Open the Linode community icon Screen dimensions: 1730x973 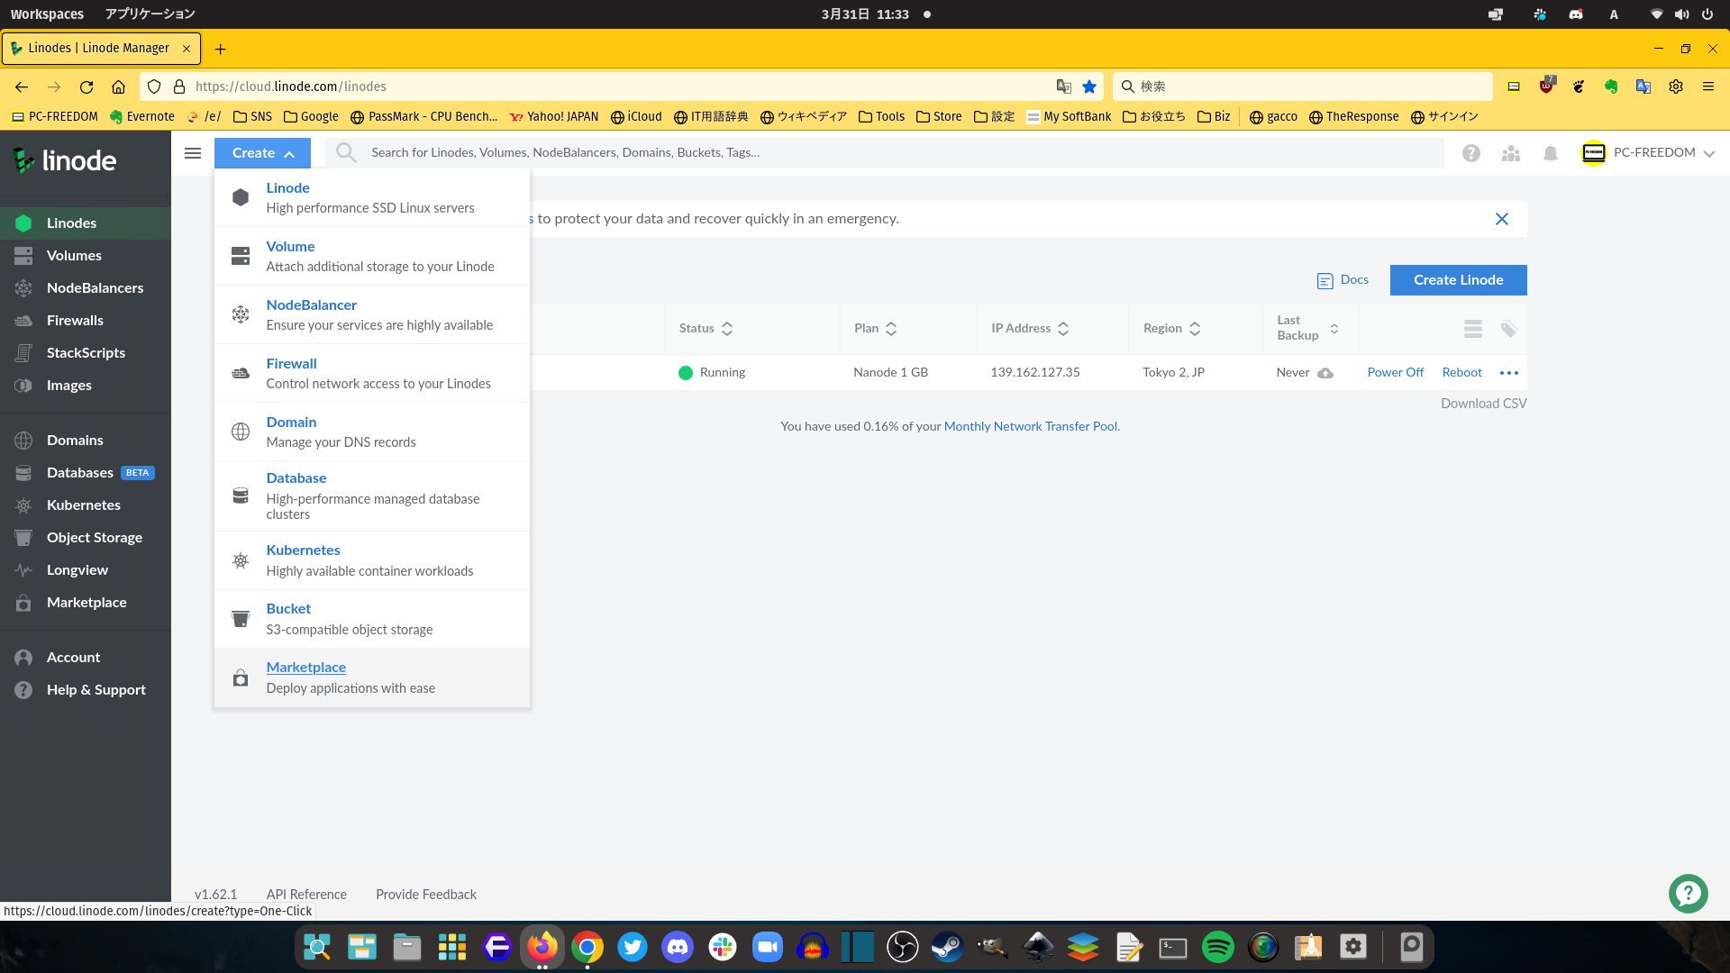1511,153
